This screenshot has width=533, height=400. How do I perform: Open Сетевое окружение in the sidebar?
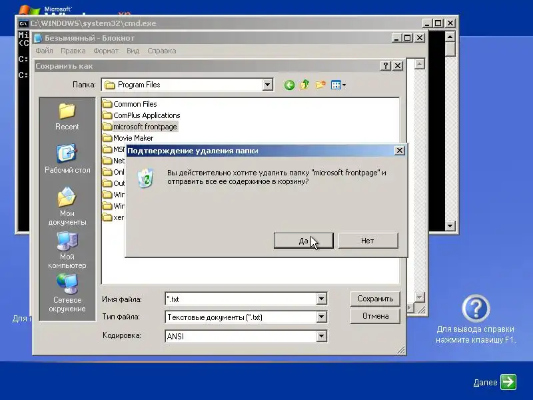click(67, 293)
